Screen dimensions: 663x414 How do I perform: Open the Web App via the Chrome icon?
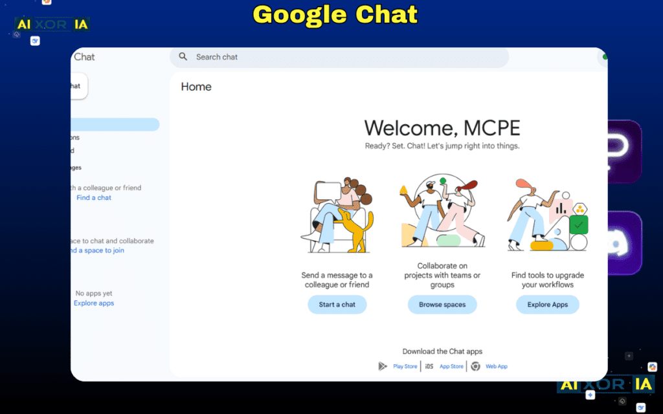476,366
